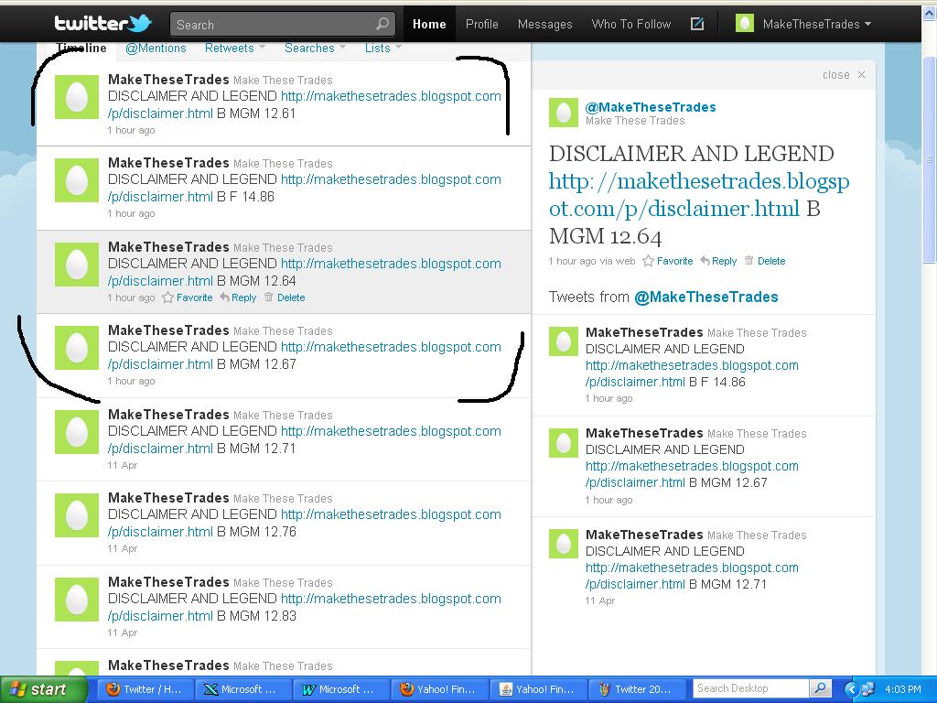Switch to Twitter / H... Firefox taskbar button
Viewport: 937px width, 703px height.
(x=145, y=689)
